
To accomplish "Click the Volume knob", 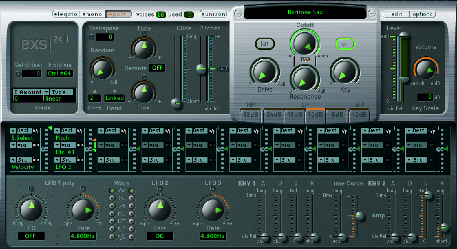I will tap(426, 68).
